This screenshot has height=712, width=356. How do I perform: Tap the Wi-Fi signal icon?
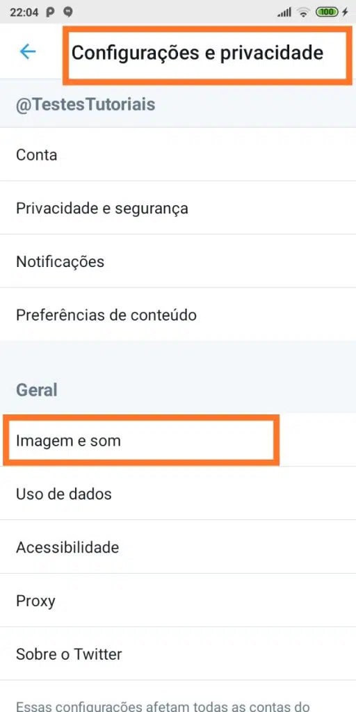click(x=303, y=13)
